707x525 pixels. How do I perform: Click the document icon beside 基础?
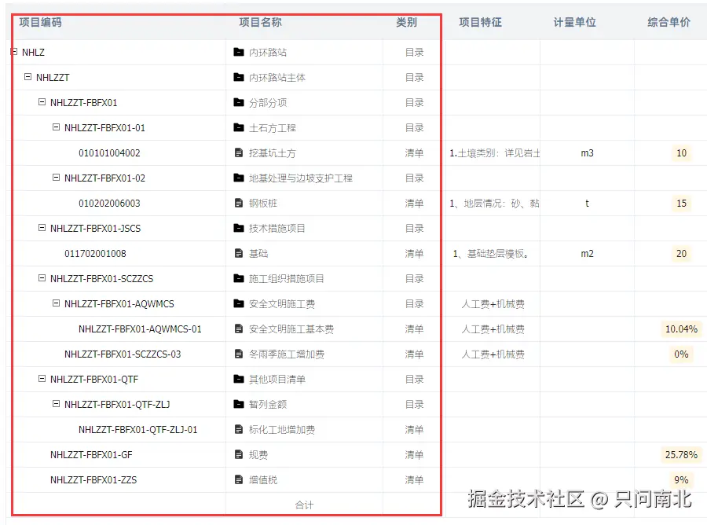coord(240,253)
